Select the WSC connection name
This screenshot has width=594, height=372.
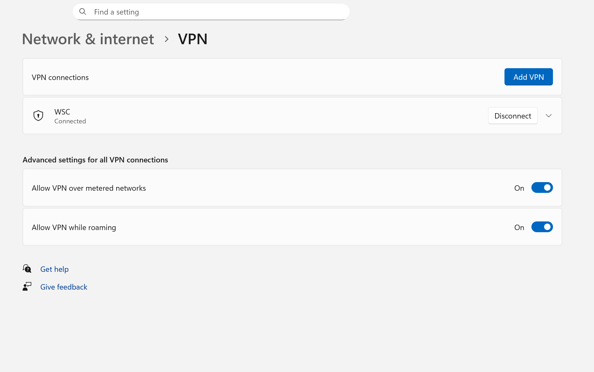62,112
